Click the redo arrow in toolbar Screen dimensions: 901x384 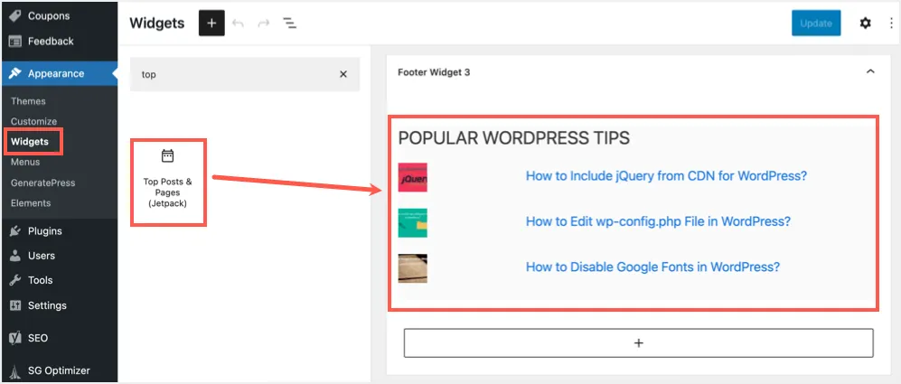pos(264,23)
